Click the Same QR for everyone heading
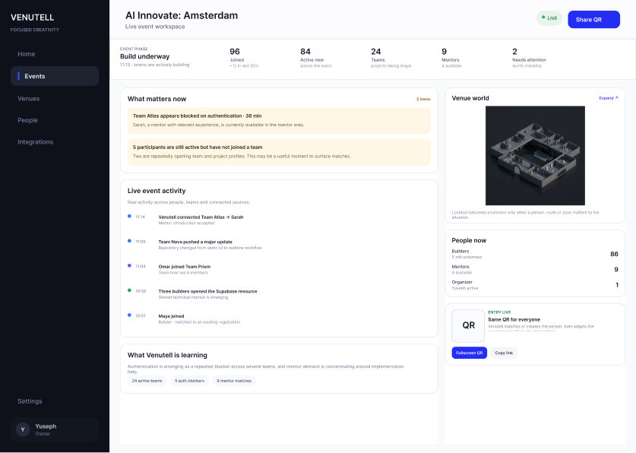636x453 pixels. [x=514, y=319]
